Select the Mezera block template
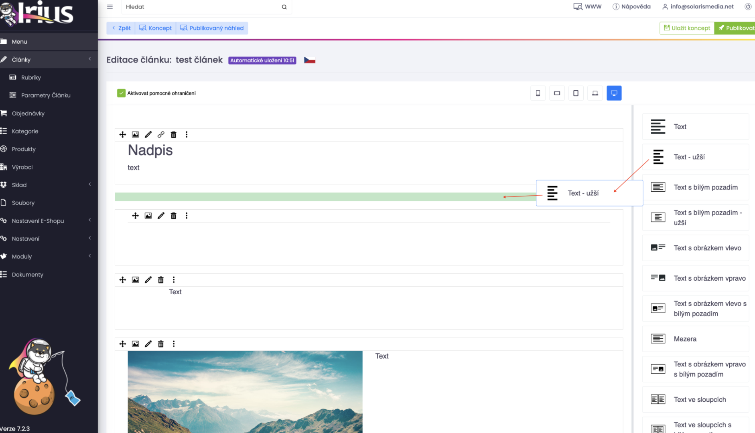 pos(696,339)
